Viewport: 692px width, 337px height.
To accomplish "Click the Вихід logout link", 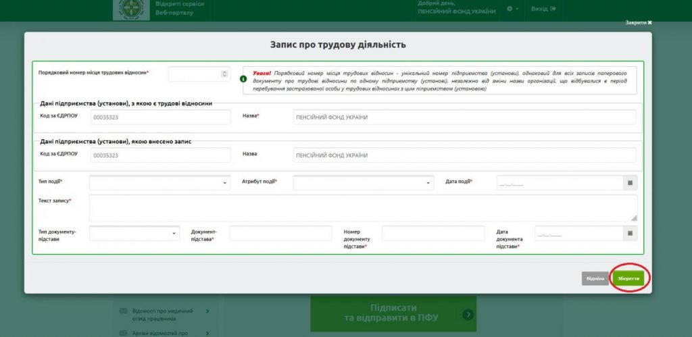I will point(543,9).
